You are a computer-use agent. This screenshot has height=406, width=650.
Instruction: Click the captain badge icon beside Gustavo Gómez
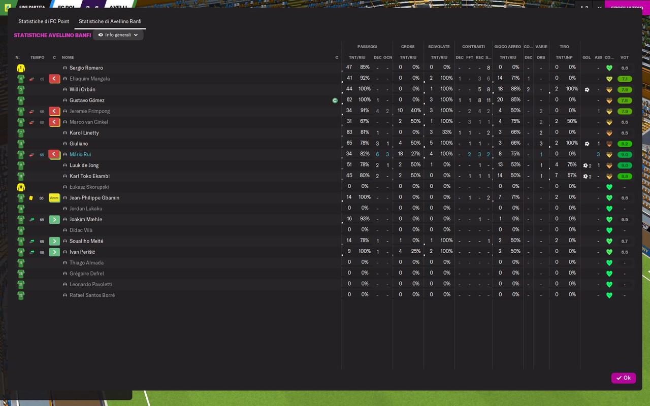(x=335, y=100)
